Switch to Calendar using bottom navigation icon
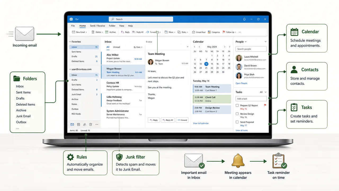Viewport: 339px width, 191px height. point(78,124)
